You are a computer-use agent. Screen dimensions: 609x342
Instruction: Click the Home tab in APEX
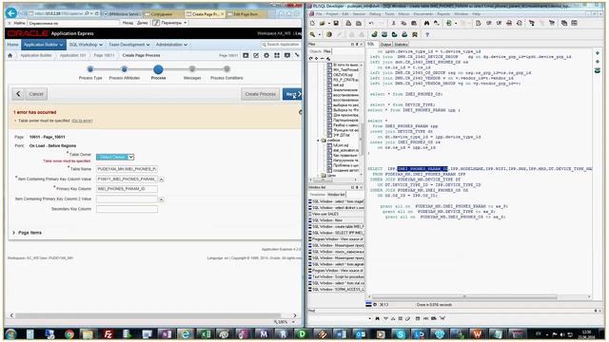click(x=12, y=45)
